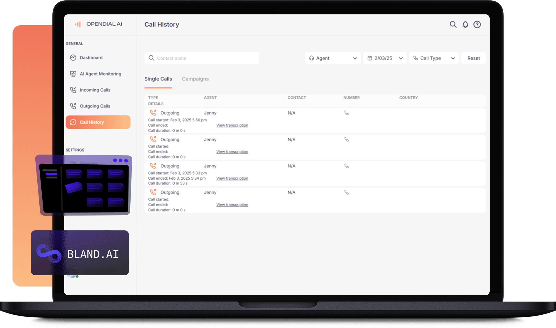Click the Reset filters button
This screenshot has width=556, height=328.
point(473,58)
